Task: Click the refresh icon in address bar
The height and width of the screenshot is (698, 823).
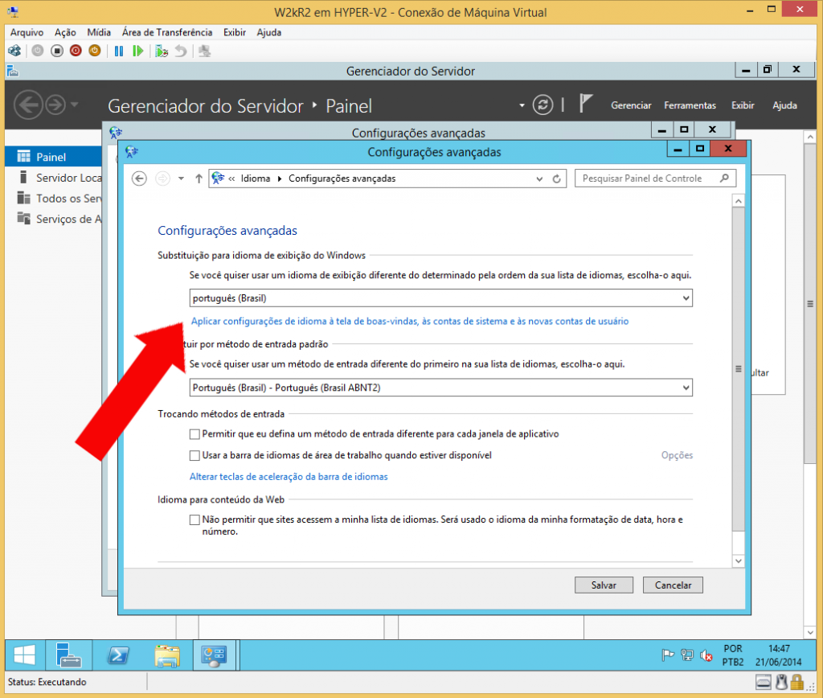Action: pos(556,179)
